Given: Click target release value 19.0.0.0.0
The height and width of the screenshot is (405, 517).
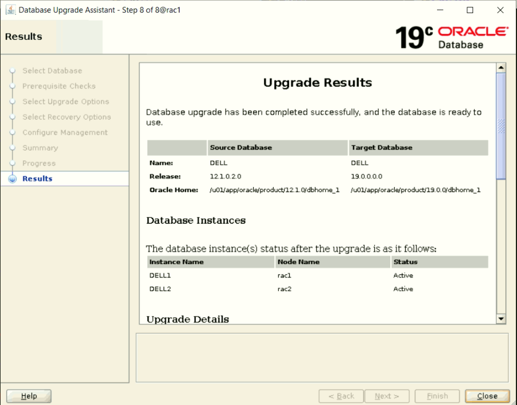Looking at the screenshot, I should coord(366,176).
